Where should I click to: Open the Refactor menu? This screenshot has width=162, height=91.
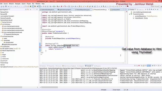(11, 4)
